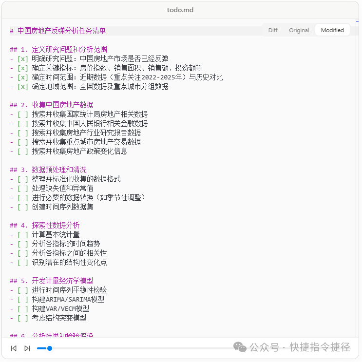Click the todo.md file title
The width and height of the screenshot is (362, 362).
click(x=180, y=10)
